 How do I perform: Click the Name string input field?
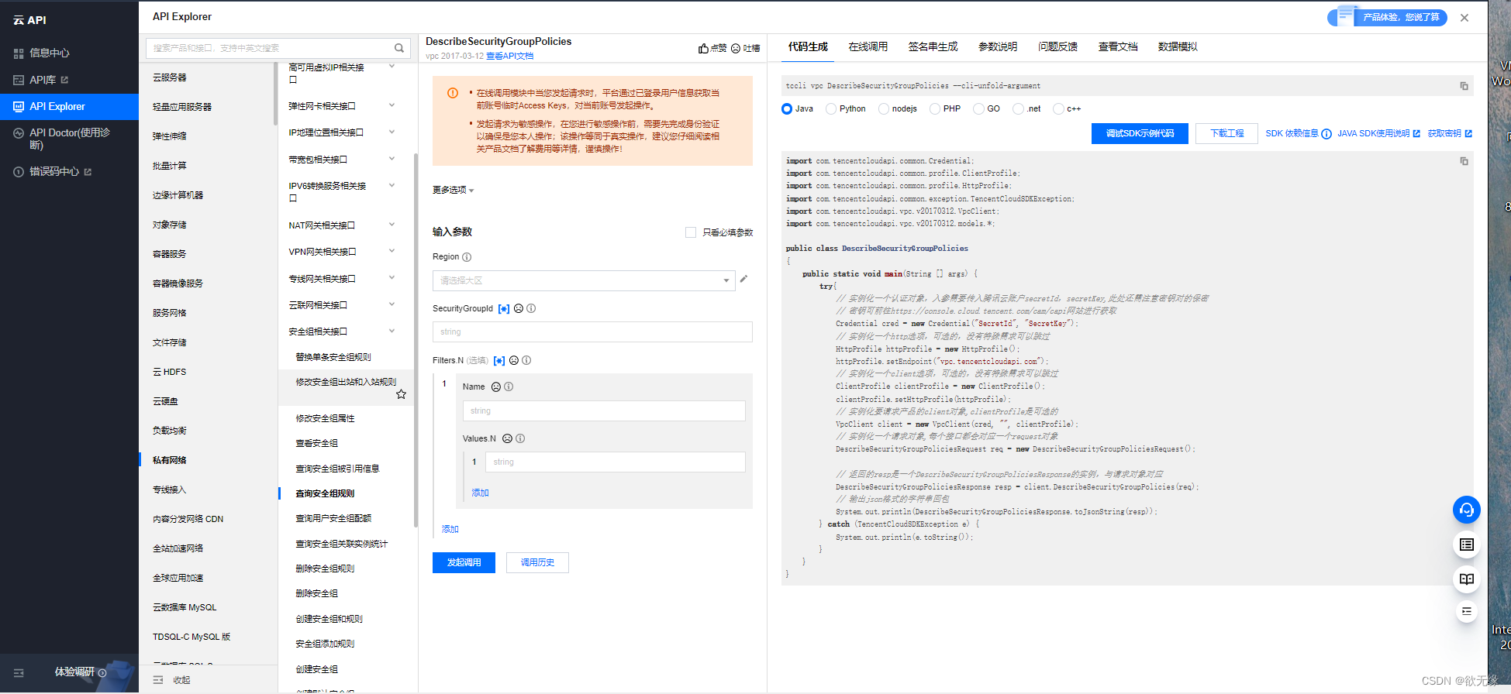[x=604, y=411]
